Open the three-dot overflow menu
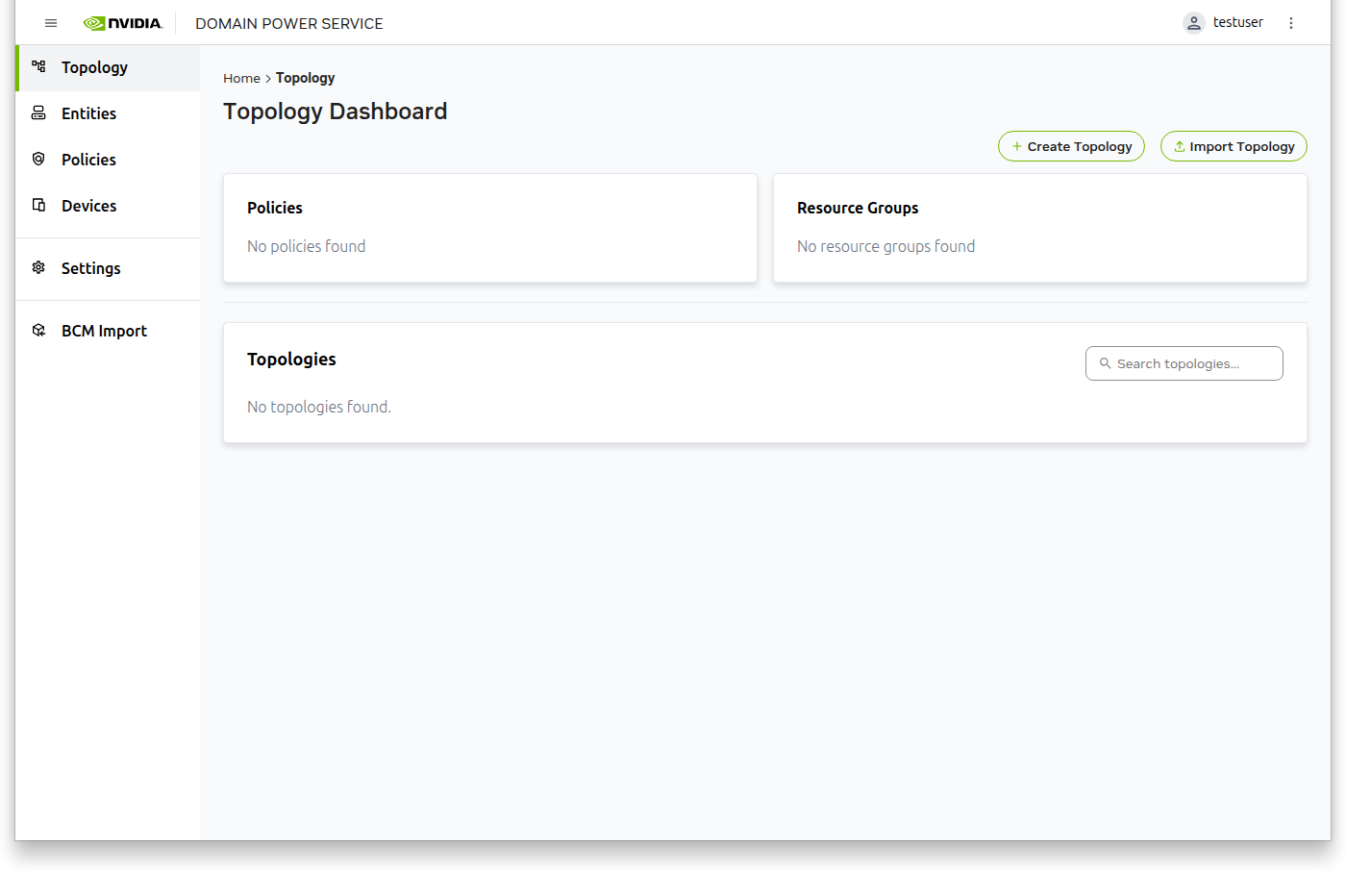Viewport: 1346px width, 871px height. [x=1291, y=22]
